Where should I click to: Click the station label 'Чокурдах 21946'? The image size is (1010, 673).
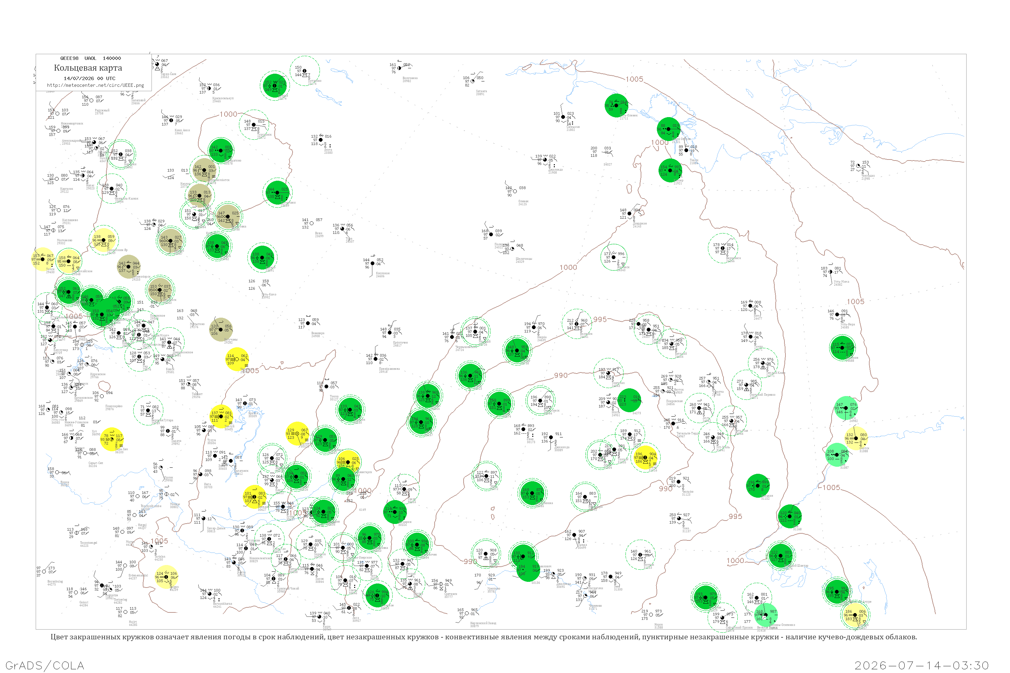tap(868, 177)
